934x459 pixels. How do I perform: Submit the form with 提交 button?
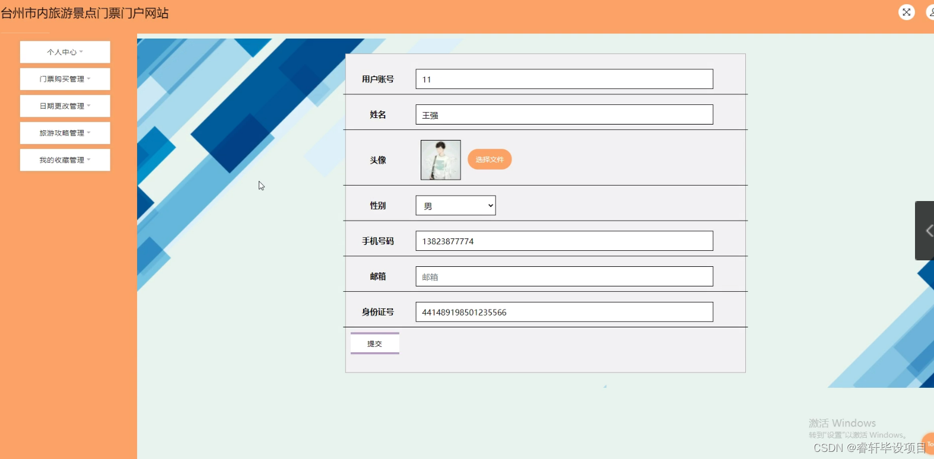coord(375,343)
